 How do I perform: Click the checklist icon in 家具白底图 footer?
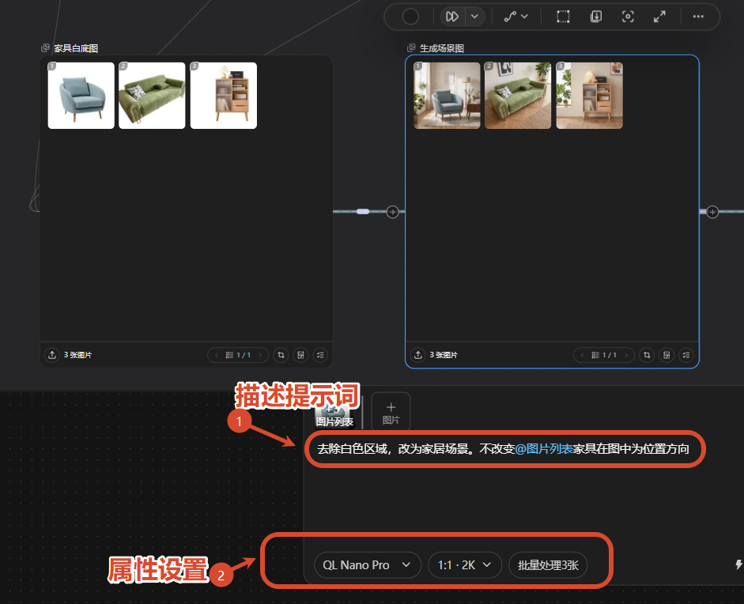coord(320,355)
